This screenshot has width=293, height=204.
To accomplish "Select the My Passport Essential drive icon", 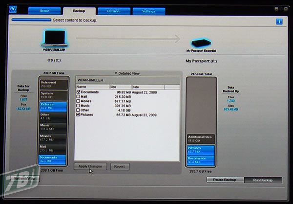I will click(x=201, y=43).
